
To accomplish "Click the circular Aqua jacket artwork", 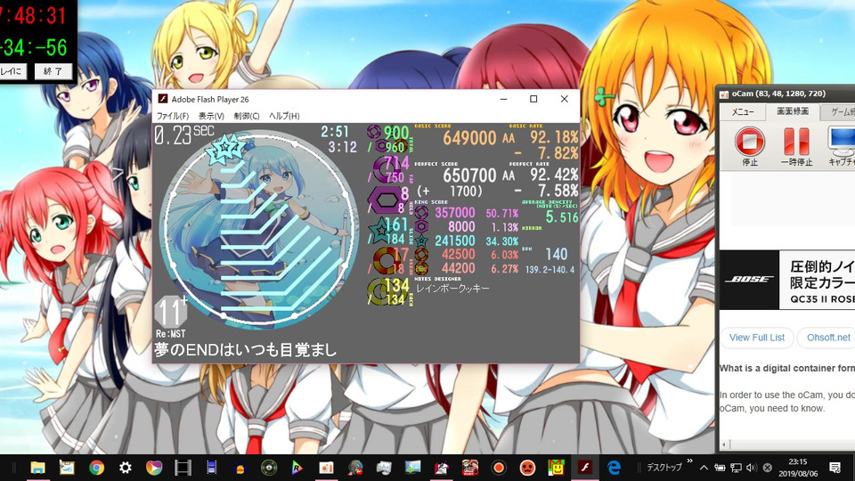I will 259,229.
